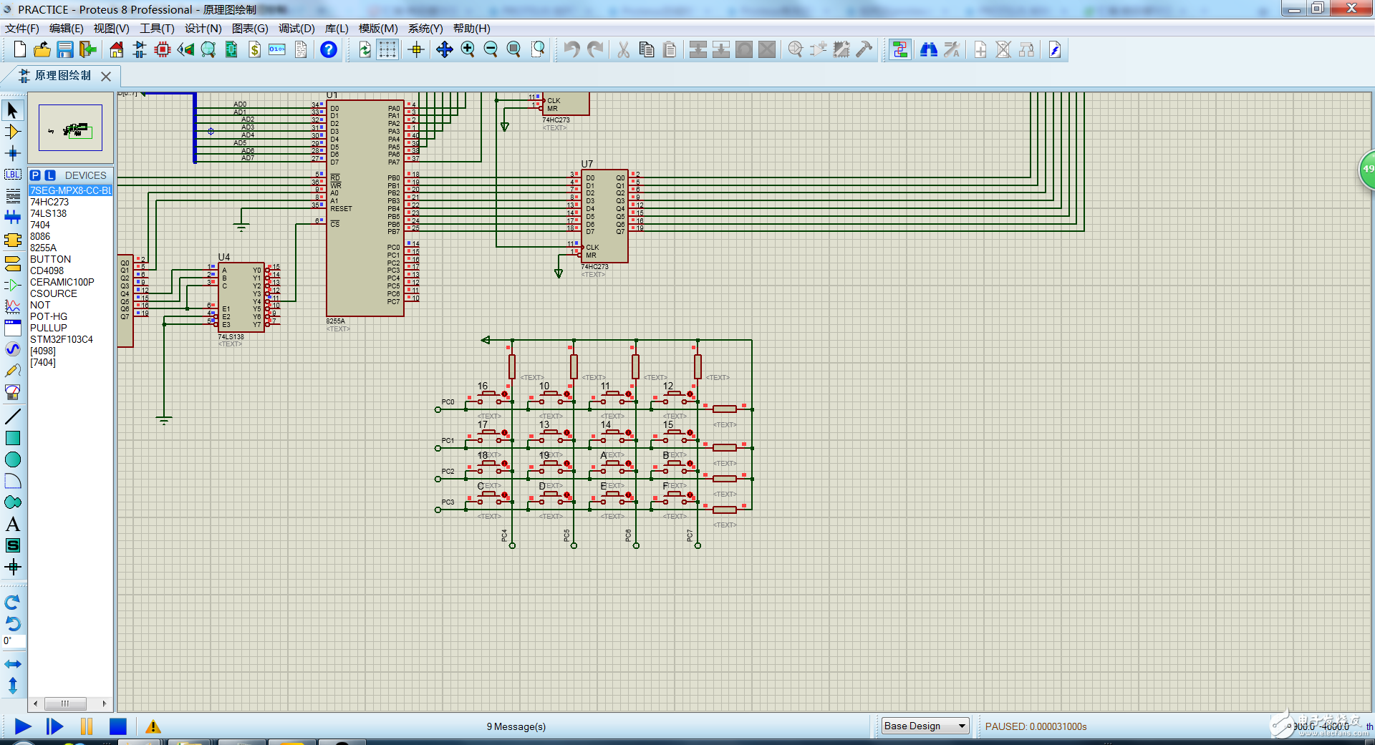Open the 编辑(E) menu
Viewport: 1375px width, 745px height.
pyautogui.click(x=66, y=28)
